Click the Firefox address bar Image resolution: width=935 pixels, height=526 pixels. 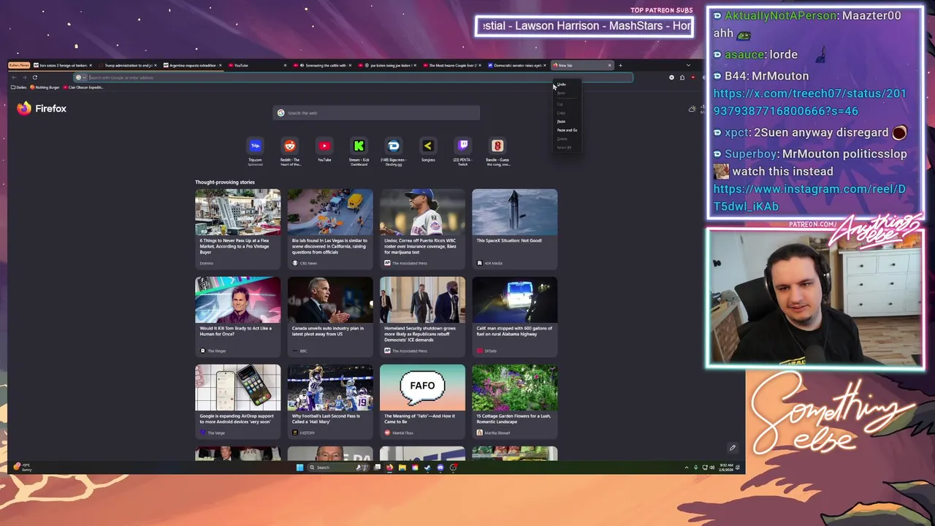[x=354, y=77]
